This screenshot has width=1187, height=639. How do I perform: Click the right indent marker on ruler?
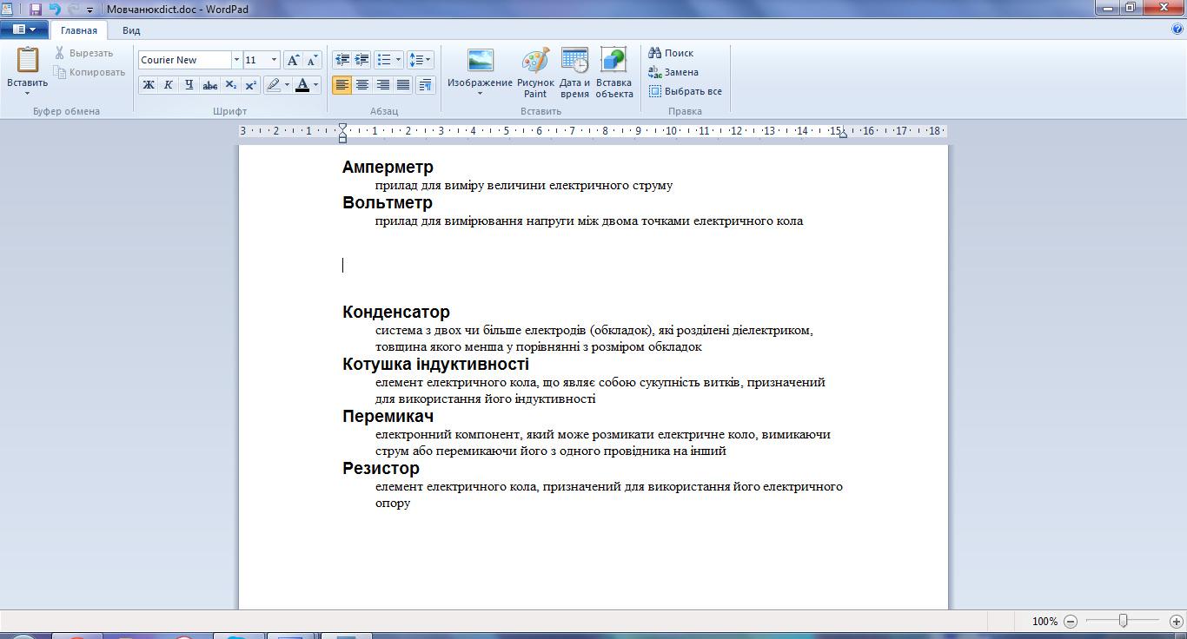(843, 135)
